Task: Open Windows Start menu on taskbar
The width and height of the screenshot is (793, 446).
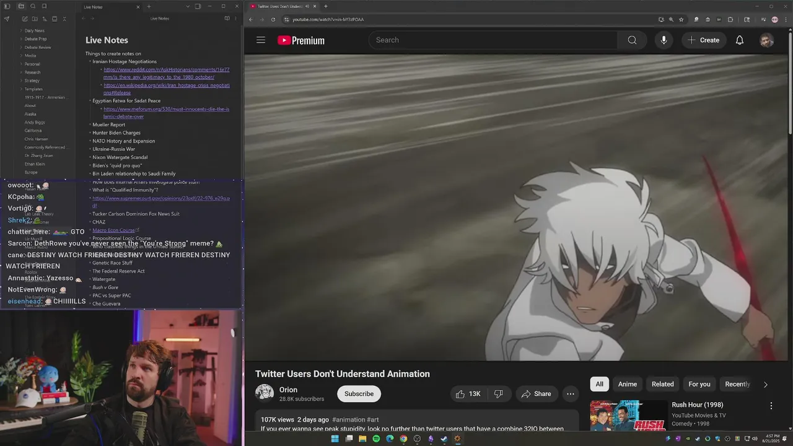Action: (335, 439)
